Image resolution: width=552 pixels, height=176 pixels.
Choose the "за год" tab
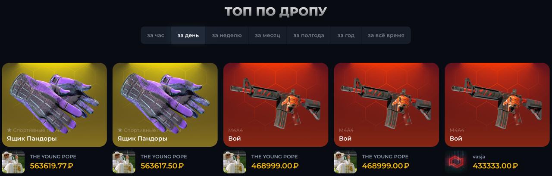click(346, 35)
